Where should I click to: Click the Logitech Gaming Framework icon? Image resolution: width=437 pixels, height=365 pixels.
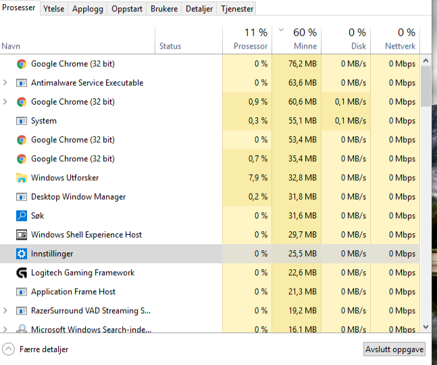[x=21, y=273]
